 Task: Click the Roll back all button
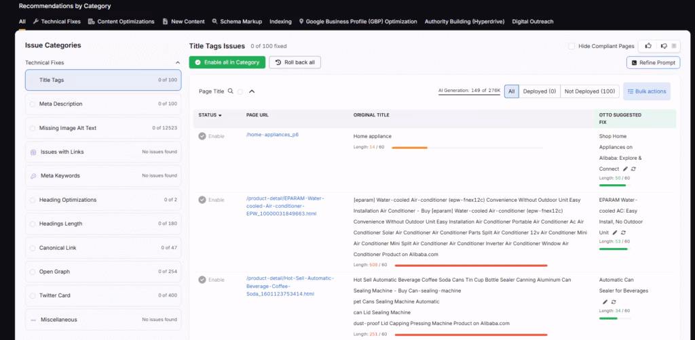coord(295,62)
